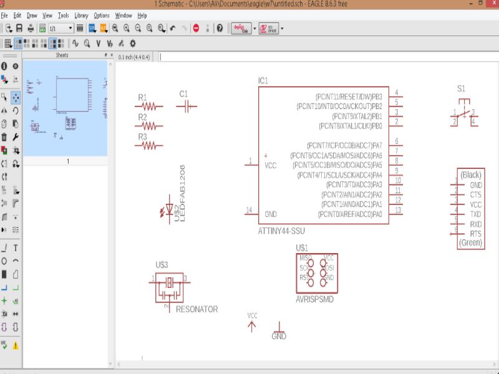Image resolution: width=499 pixels, height=374 pixels.
Task: Toggle the second highlighted layer preset button
Action: pos(52,44)
